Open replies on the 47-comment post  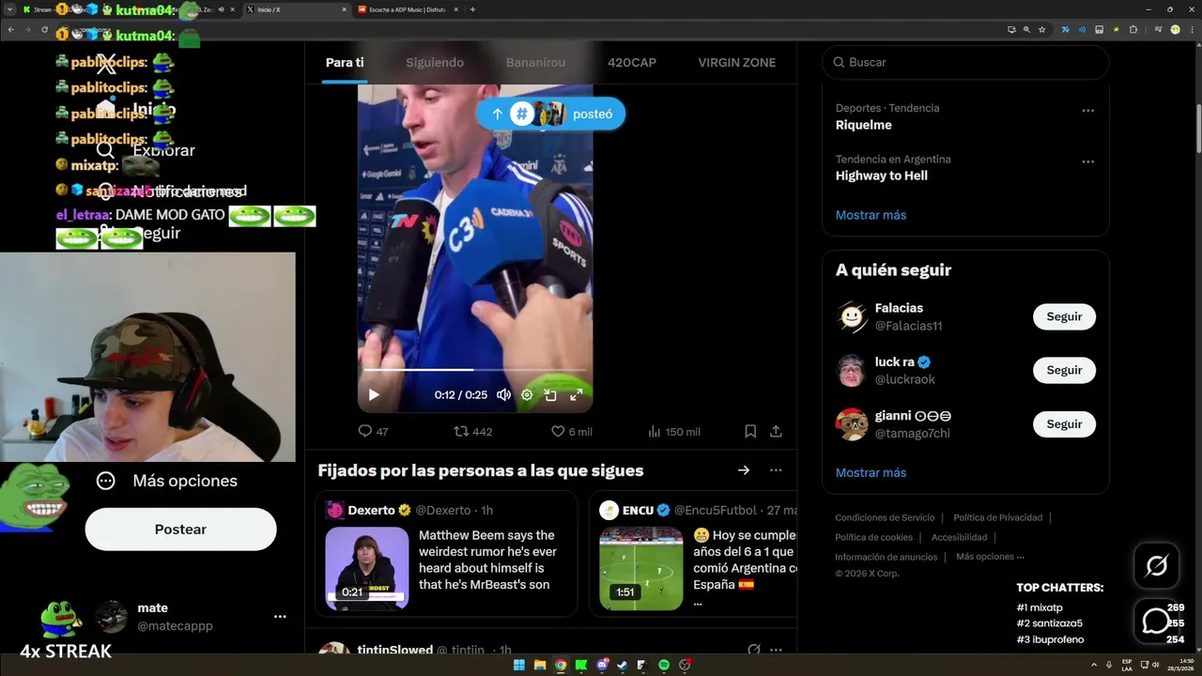click(x=373, y=431)
